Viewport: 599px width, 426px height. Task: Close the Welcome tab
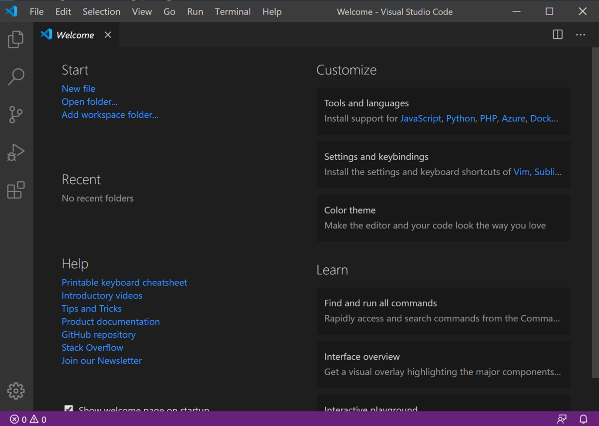(108, 35)
